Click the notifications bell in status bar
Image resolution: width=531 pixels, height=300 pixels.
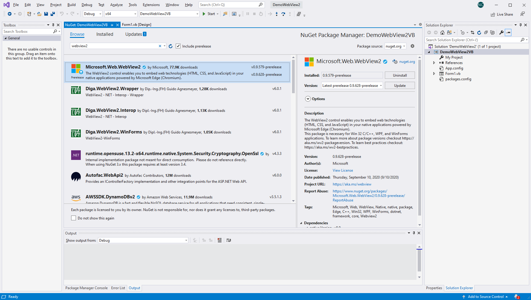(x=517, y=297)
